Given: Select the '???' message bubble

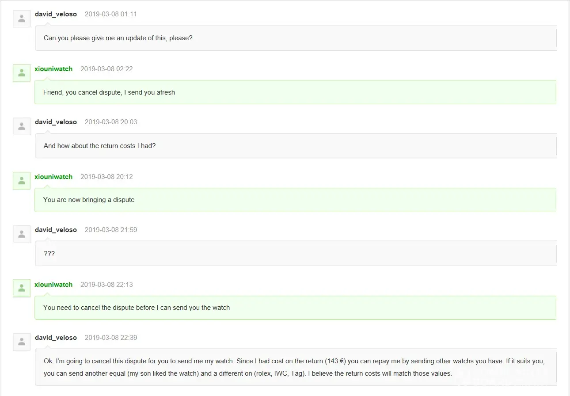Looking at the screenshot, I should 49,254.
